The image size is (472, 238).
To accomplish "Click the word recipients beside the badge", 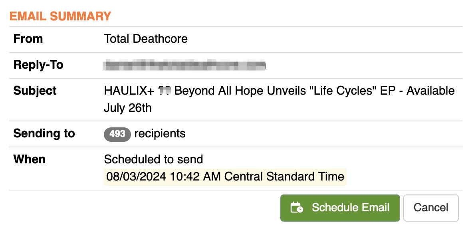I will pyautogui.click(x=160, y=134).
